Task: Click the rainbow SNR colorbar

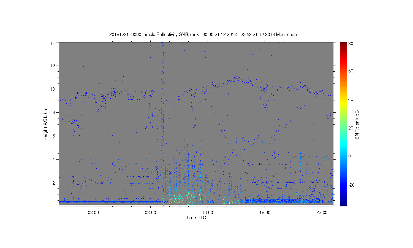Action: [343, 124]
